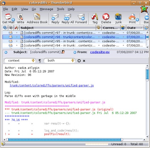Click the Total: 60 status text
This screenshot has height=148, width=150.
click(136, 144)
